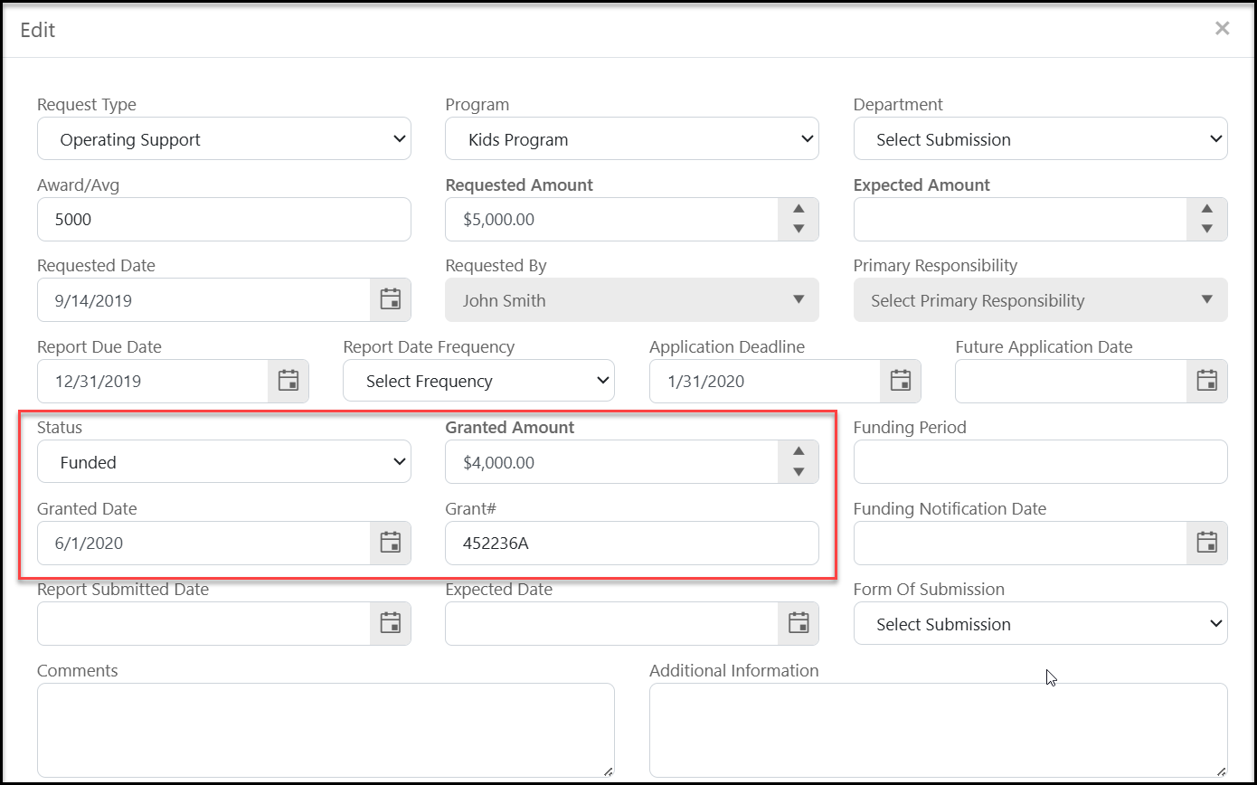Close the Edit dialog
The width and height of the screenshot is (1257, 785).
tap(1223, 29)
